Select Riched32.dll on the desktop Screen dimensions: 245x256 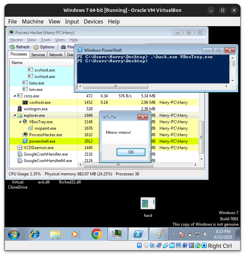click(70, 182)
